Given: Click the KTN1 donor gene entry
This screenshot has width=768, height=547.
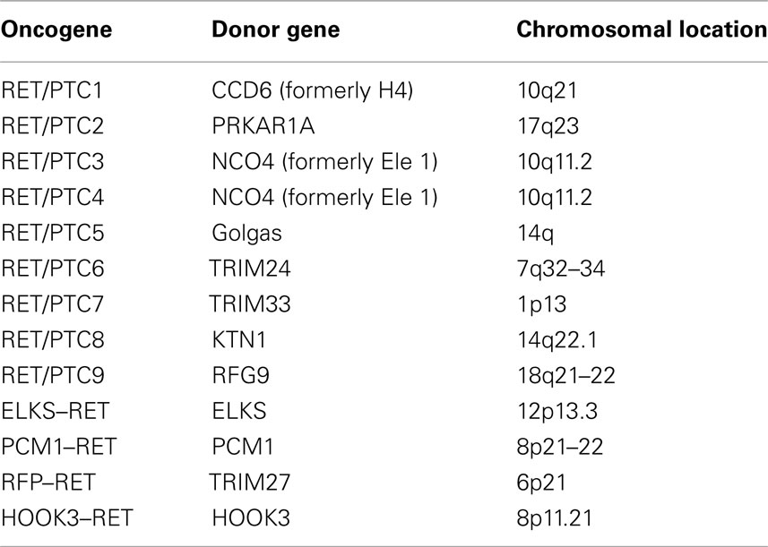Looking at the screenshot, I should coord(239,340).
